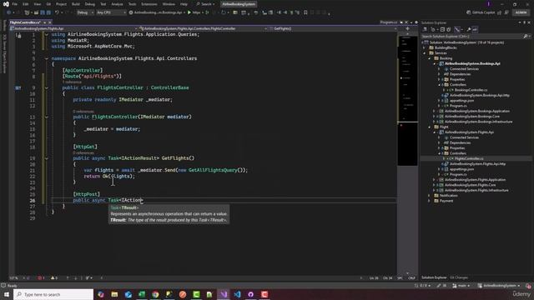Click the GetAllFlightsQuery text on line 21
Image resolution: width=534 pixels, height=300 pixels.
(x=213, y=170)
